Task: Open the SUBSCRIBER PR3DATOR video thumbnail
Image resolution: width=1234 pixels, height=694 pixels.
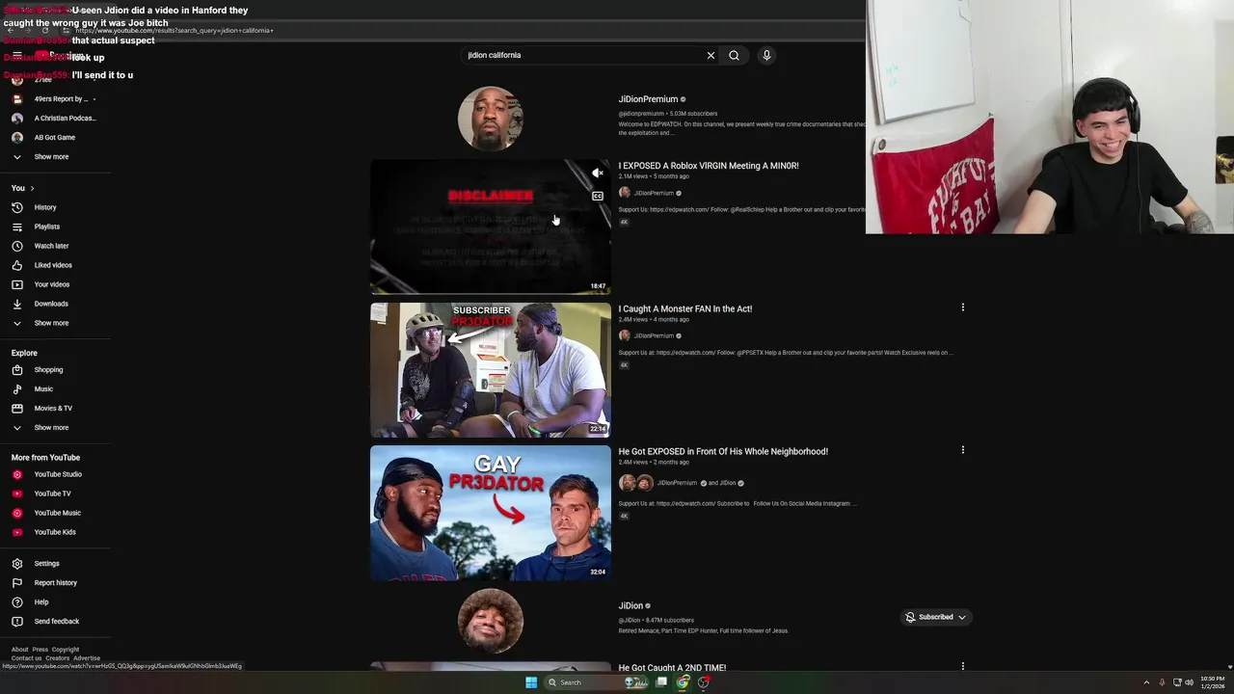Action: pyautogui.click(x=491, y=370)
